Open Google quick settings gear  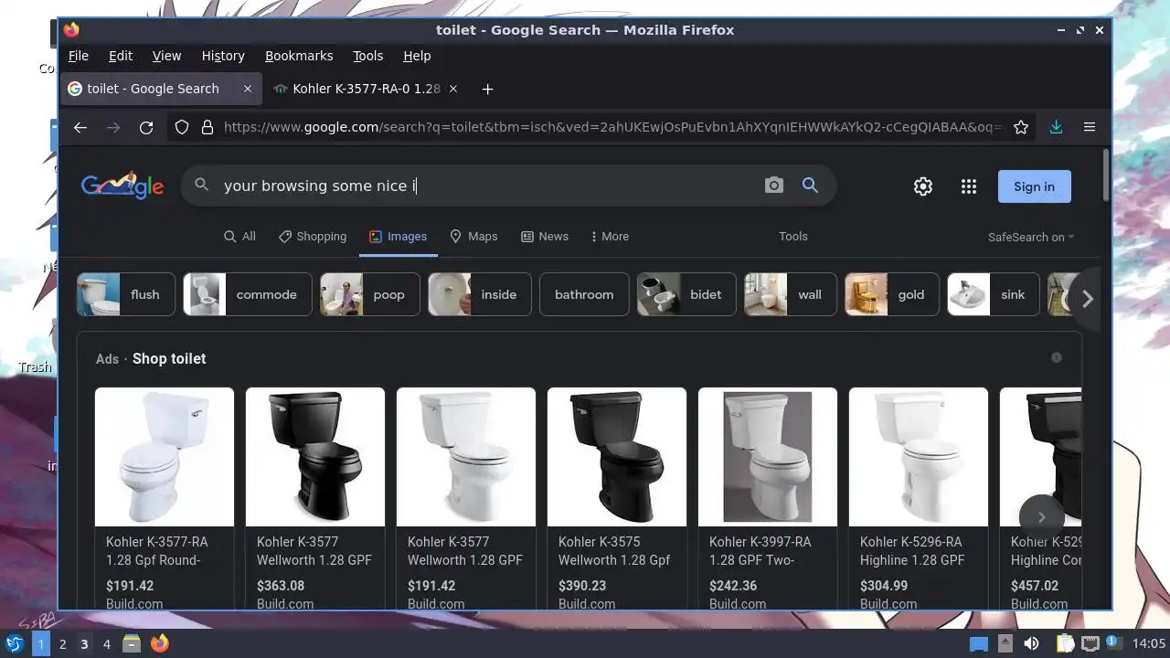click(x=923, y=186)
